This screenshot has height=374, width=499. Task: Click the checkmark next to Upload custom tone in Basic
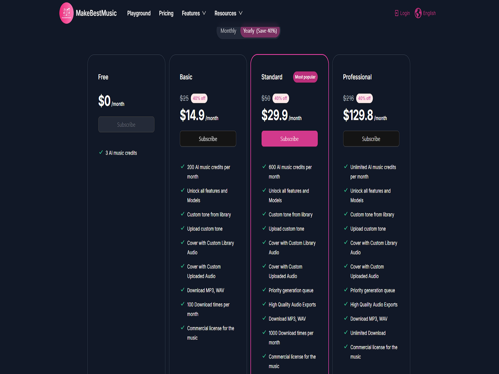tap(182, 228)
